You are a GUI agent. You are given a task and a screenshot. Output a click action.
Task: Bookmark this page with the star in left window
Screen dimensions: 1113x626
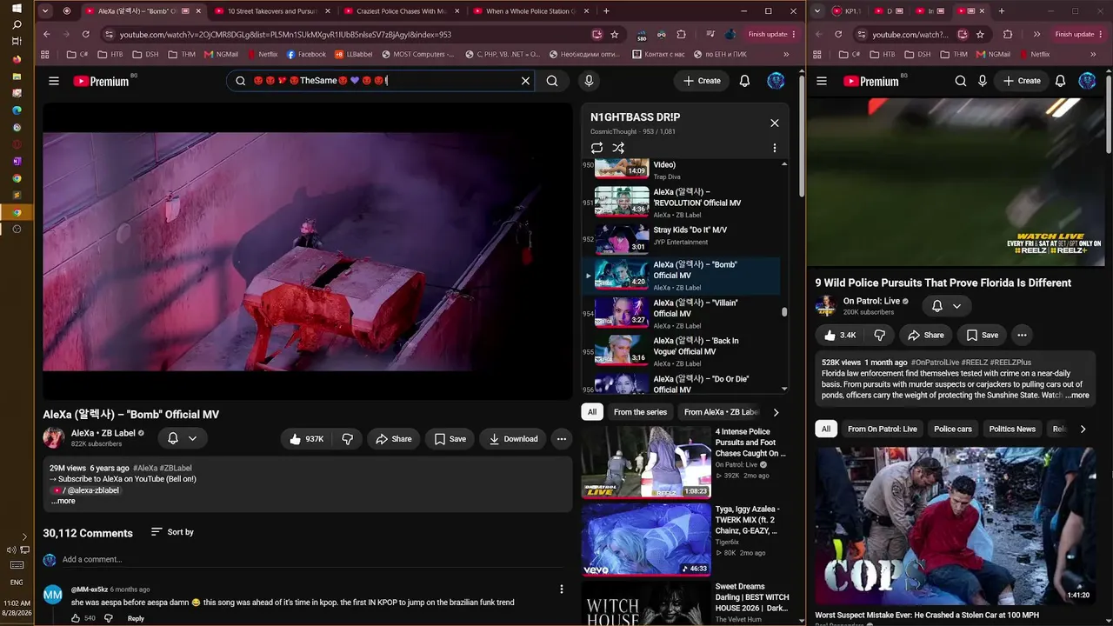coord(615,34)
